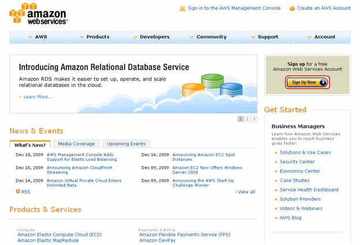
Task: Open the Support navigation dropdown
Action: 265,37
